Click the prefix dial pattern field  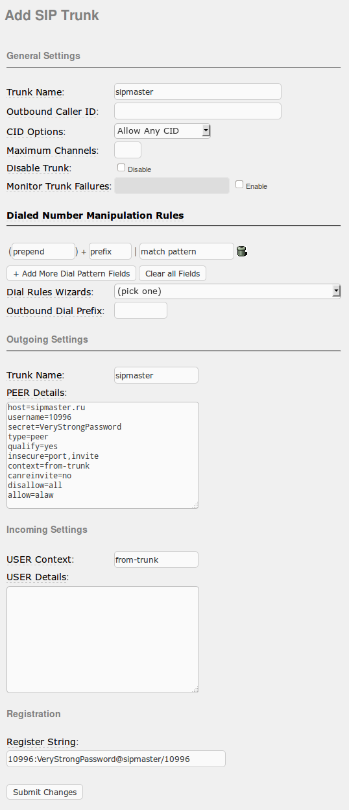coord(110,251)
